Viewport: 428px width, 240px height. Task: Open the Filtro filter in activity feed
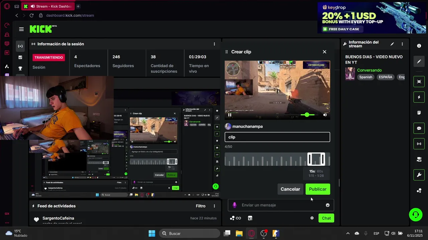tap(201, 206)
